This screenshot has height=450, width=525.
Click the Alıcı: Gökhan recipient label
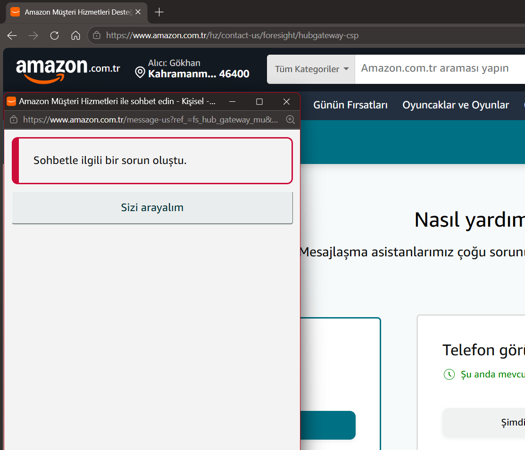tap(174, 63)
